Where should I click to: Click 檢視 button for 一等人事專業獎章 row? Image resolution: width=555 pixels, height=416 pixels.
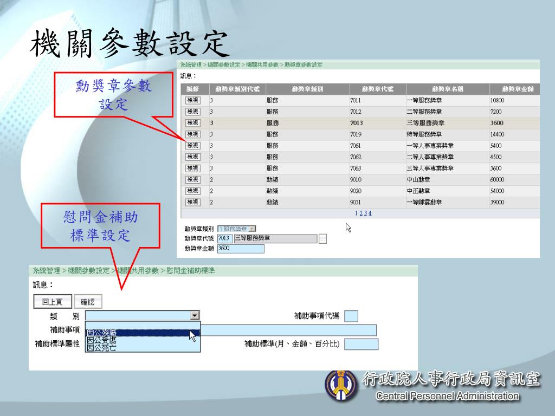coord(192,145)
